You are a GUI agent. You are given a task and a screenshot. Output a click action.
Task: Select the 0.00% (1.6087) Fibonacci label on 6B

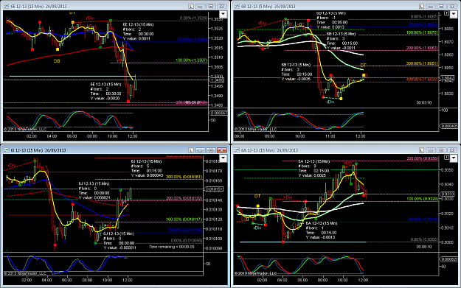point(424,17)
